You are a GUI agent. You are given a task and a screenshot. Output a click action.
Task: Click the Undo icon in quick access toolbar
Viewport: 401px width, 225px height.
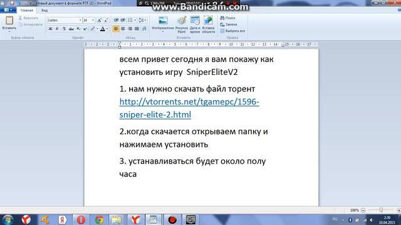coord(19,3)
